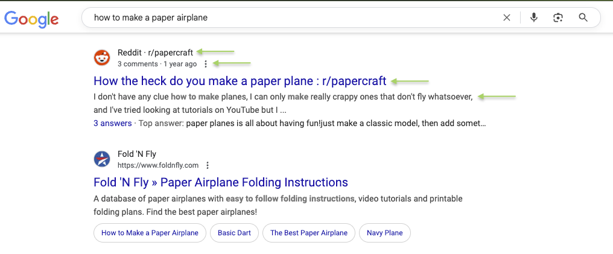
Task: Open 'How the heck do you make a paper plane' result
Action: point(240,81)
